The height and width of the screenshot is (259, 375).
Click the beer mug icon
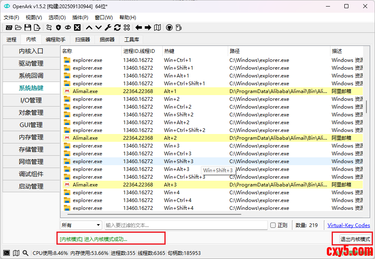click(179, 27)
